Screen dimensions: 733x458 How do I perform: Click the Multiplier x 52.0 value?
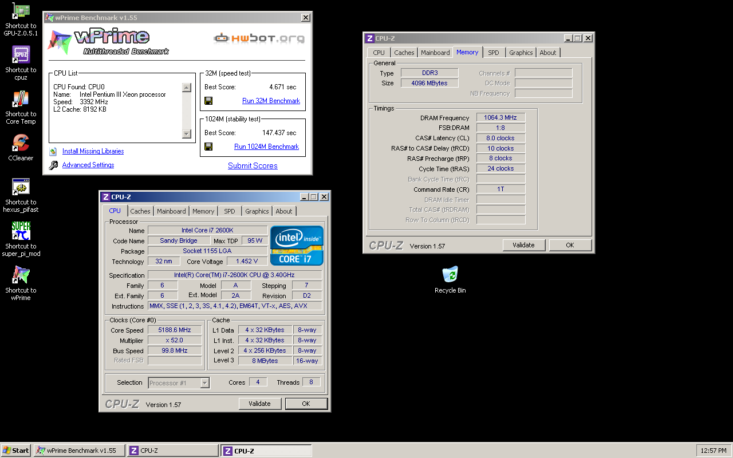[175, 340]
